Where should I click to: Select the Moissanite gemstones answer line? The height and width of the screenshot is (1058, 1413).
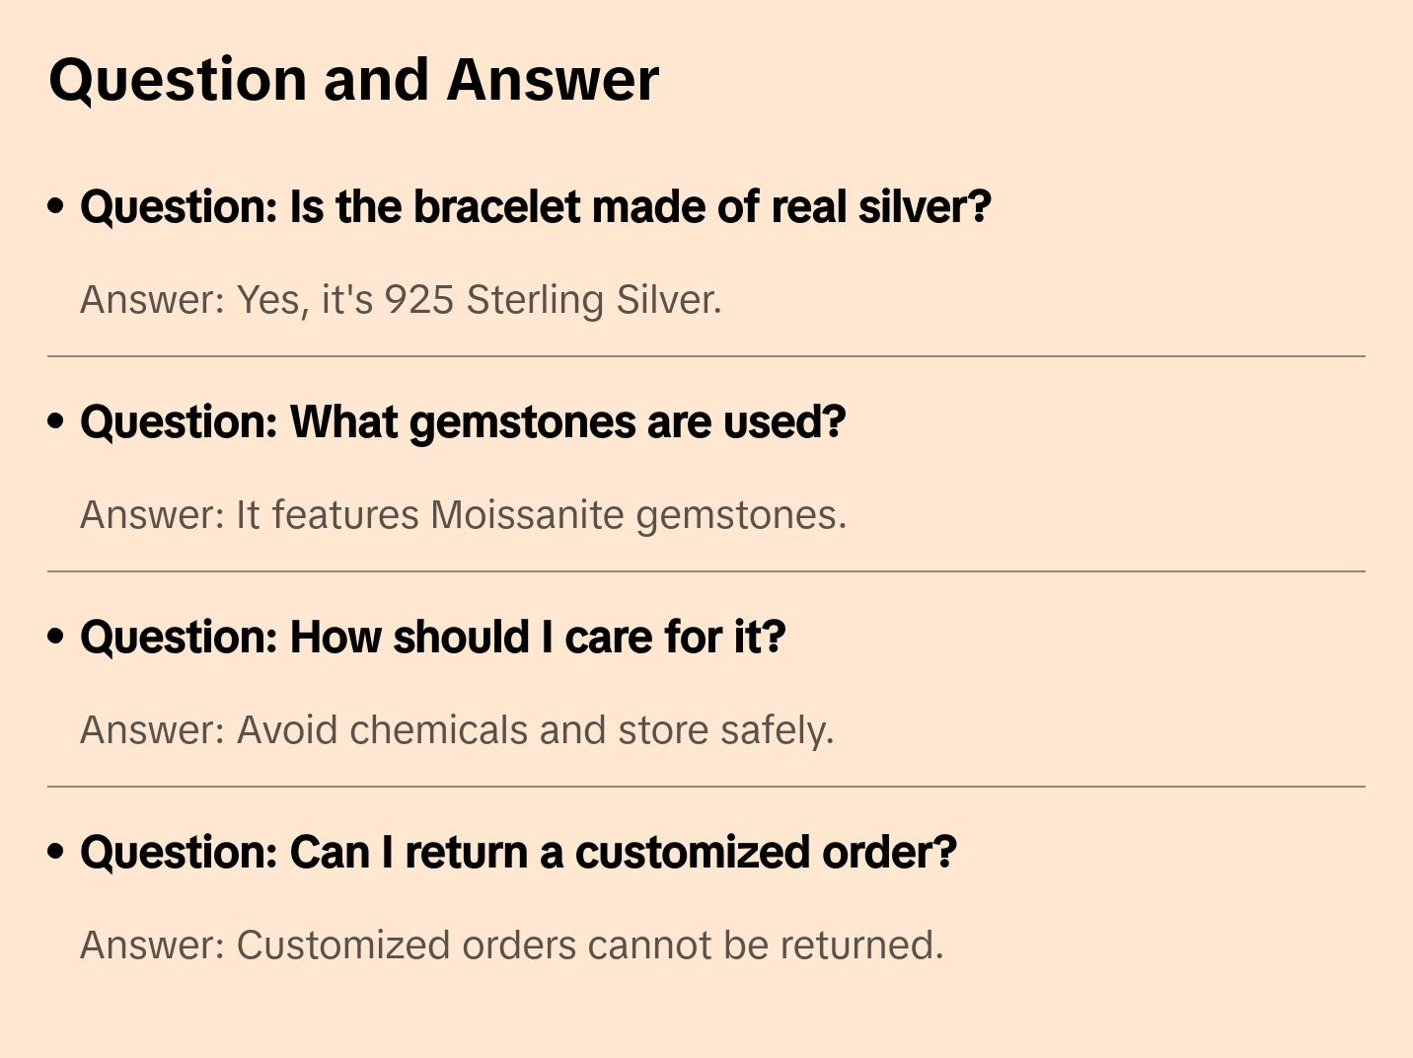pyautogui.click(x=463, y=515)
